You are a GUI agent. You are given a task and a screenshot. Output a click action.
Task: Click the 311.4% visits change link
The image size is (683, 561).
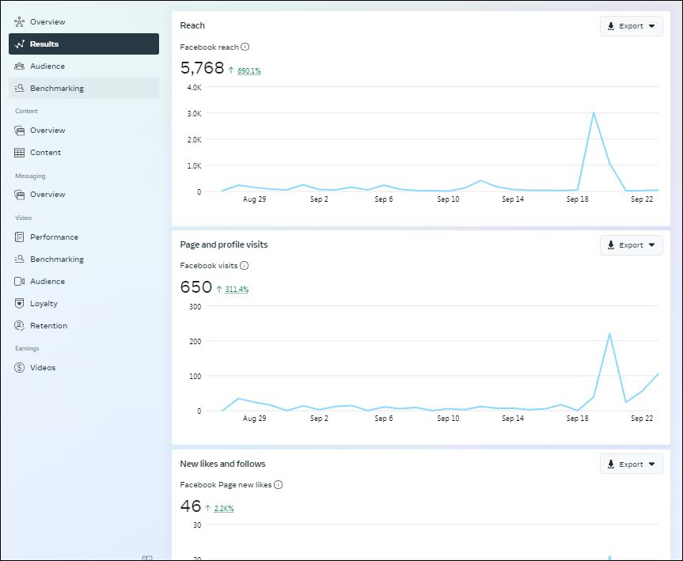(237, 290)
